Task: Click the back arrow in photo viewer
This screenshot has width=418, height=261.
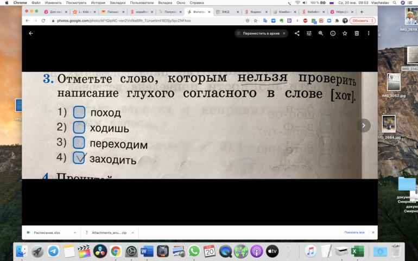Action: [x=31, y=34]
